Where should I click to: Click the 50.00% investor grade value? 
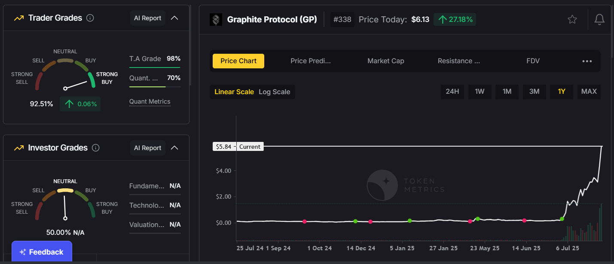[58, 233]
